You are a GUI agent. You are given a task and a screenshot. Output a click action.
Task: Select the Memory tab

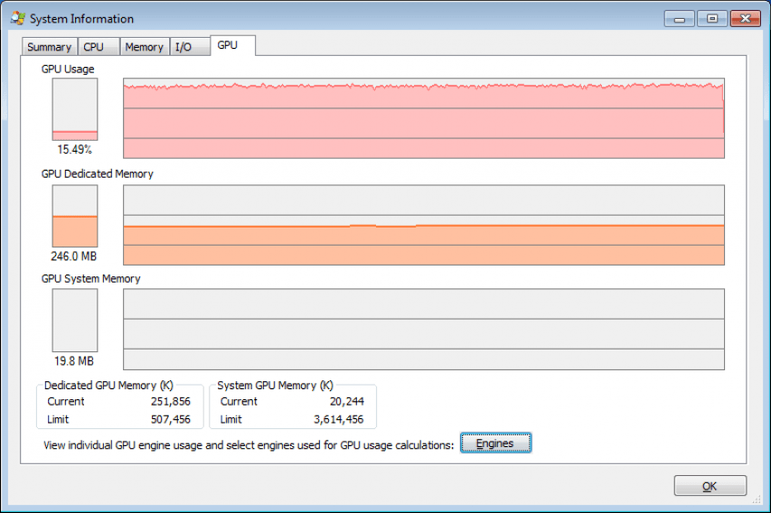145,47
